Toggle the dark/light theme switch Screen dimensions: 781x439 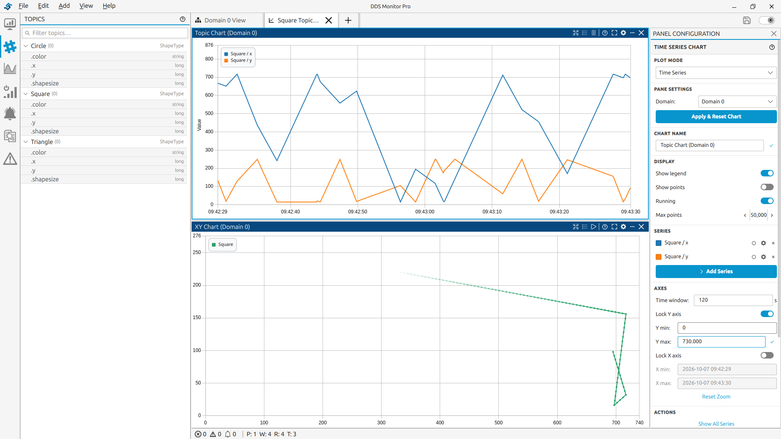pos(767,20)
